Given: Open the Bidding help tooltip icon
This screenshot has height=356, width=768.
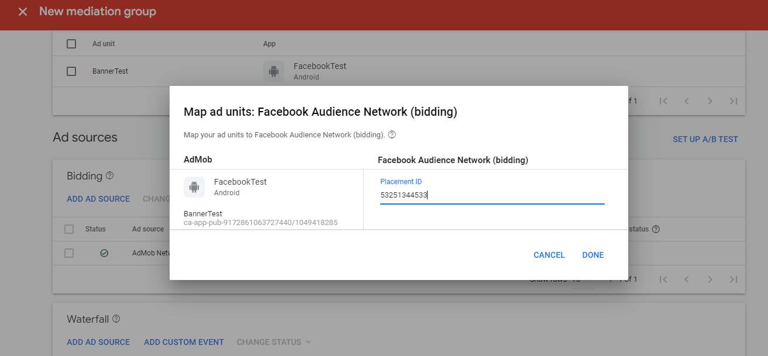Looking at the screenshot, I should click(x=109, y=175).
